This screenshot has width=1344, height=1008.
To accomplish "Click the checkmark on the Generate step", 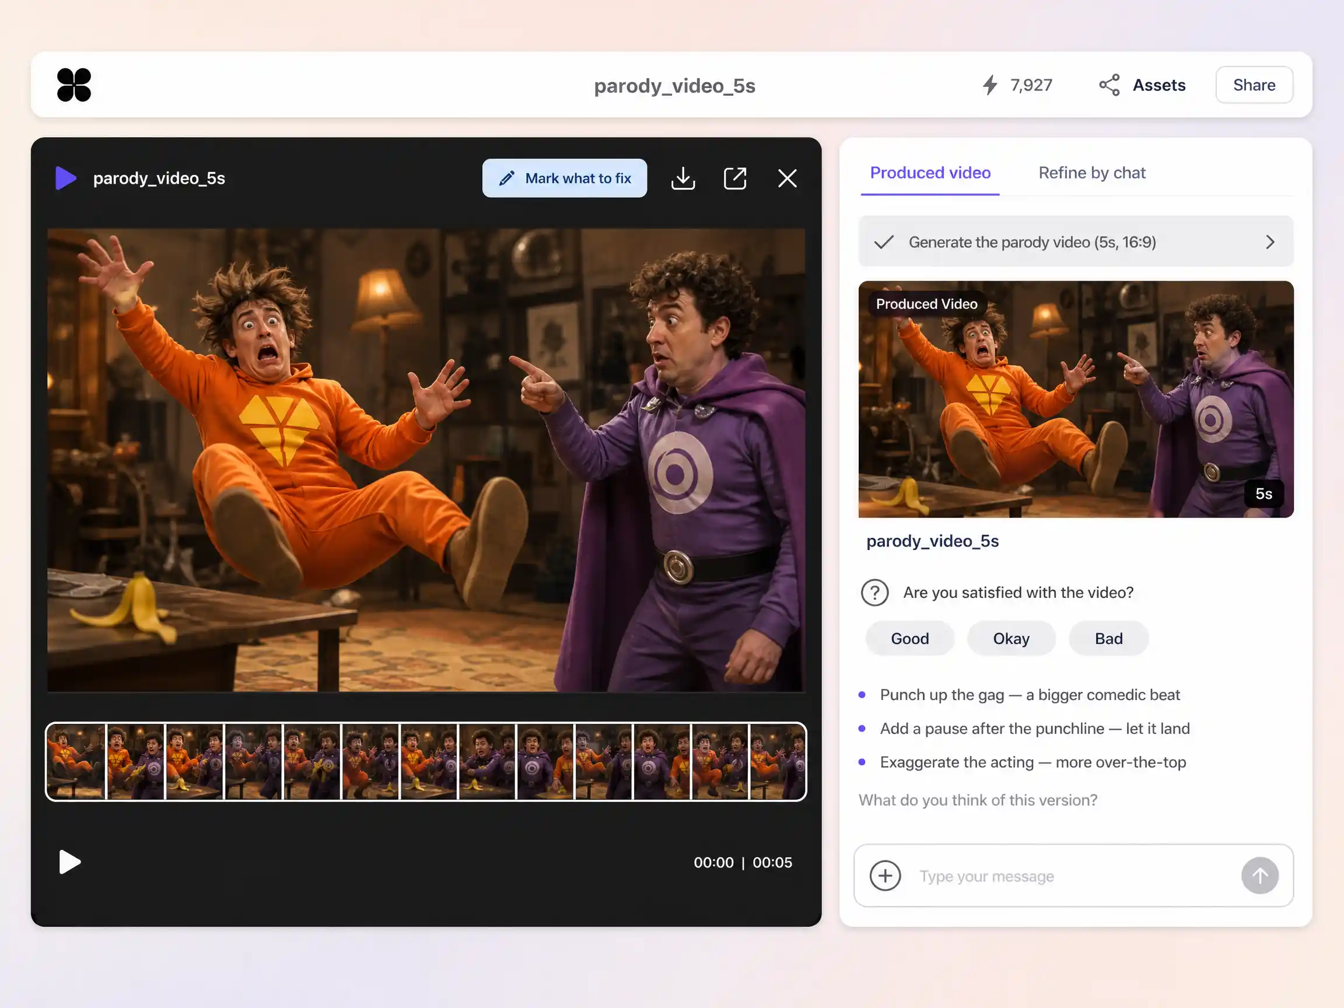I will pos(883,242).
